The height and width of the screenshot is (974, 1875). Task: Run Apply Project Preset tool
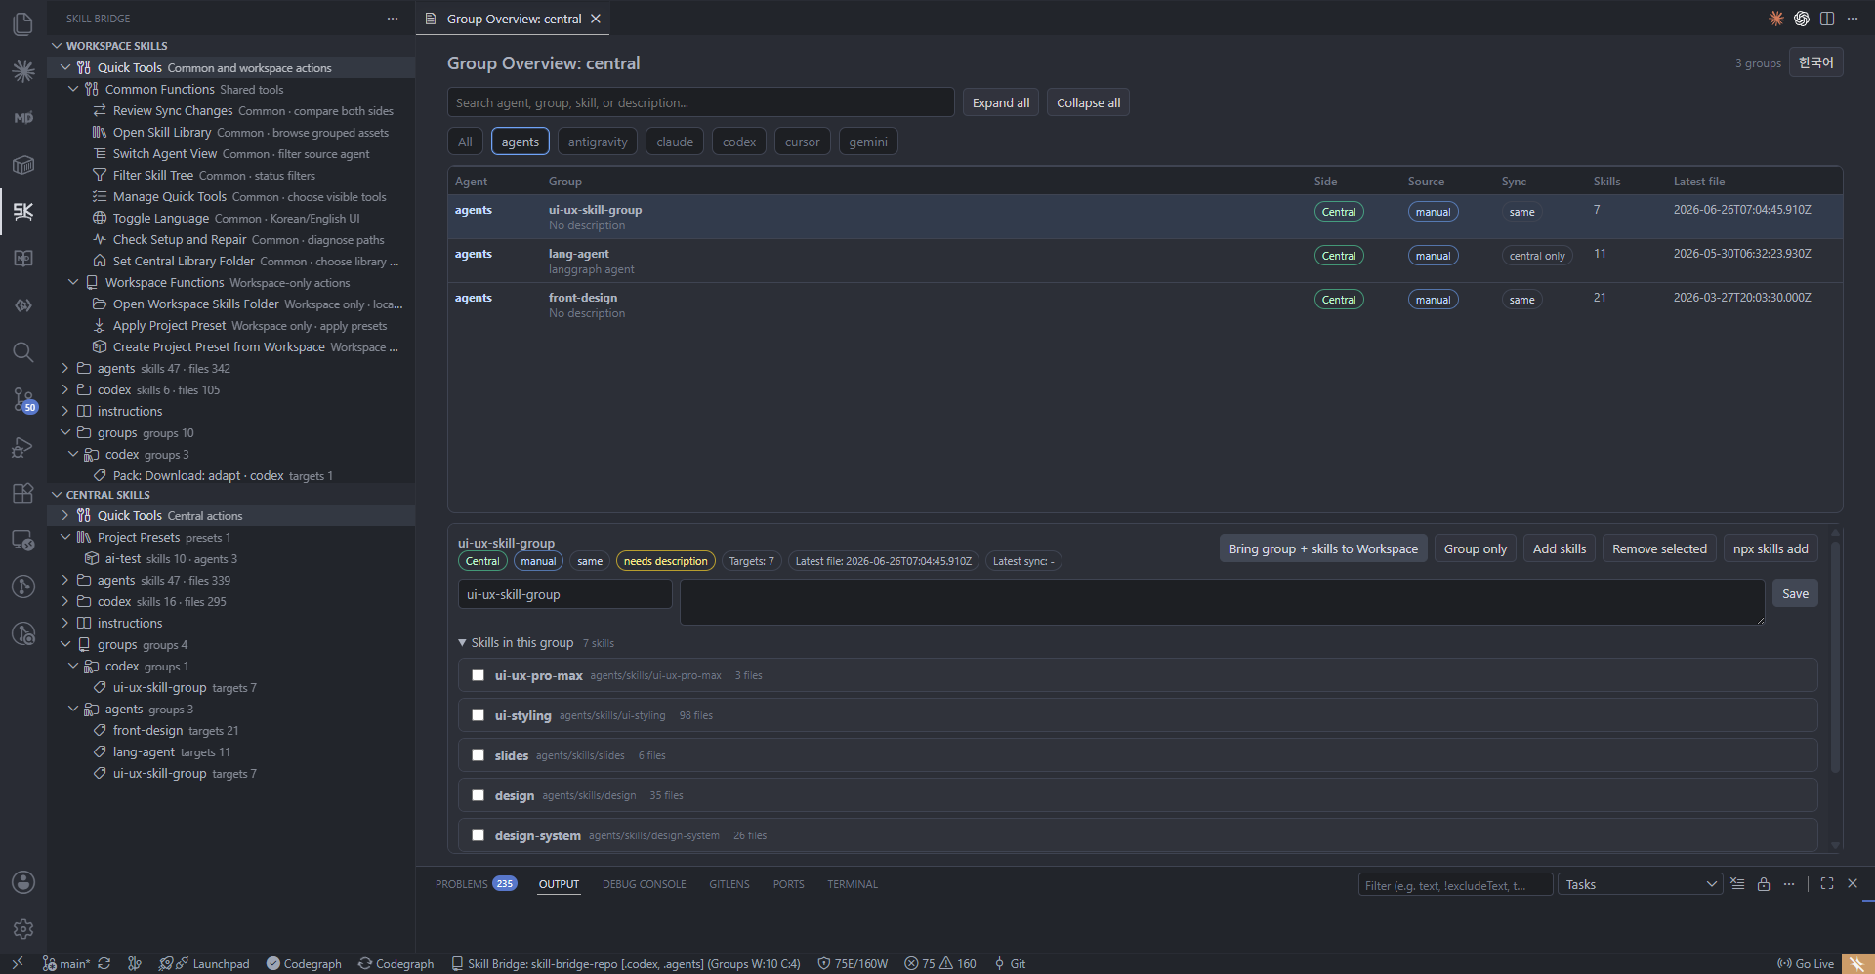tap(230, 325)
